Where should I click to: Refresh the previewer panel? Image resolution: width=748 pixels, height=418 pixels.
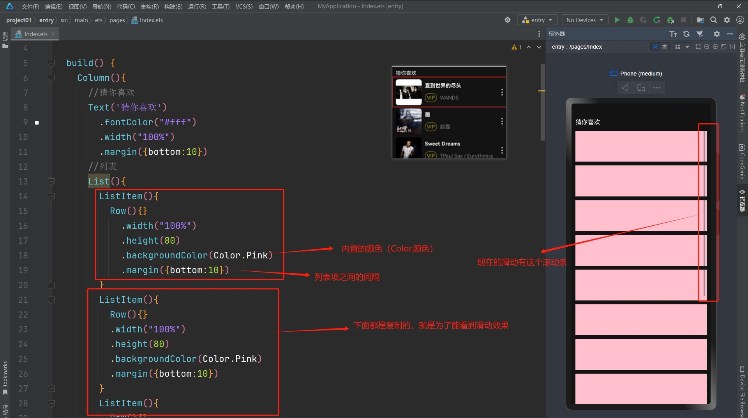coord(686,34)
